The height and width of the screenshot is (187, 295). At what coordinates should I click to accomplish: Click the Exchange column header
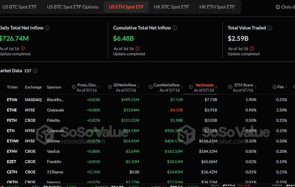point(33,87)
